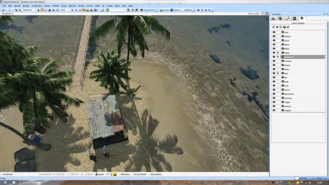The height and width of the screenshot is (185, 329).
Task: Click the Lock Selection button in the status bar
Action: click(x=45, y=174)
